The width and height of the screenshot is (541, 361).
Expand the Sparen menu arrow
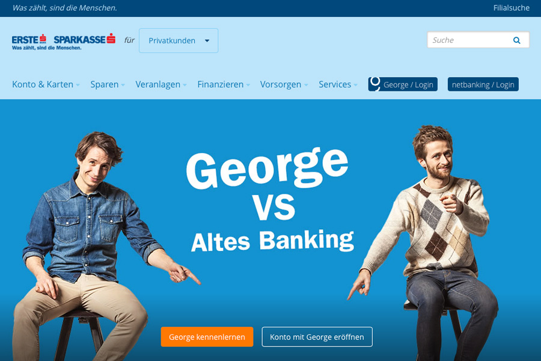tap(123, 85)
